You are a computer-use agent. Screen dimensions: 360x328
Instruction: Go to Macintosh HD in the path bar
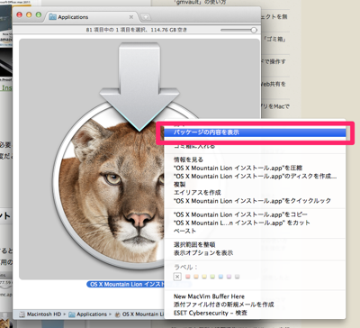(40, 314)
